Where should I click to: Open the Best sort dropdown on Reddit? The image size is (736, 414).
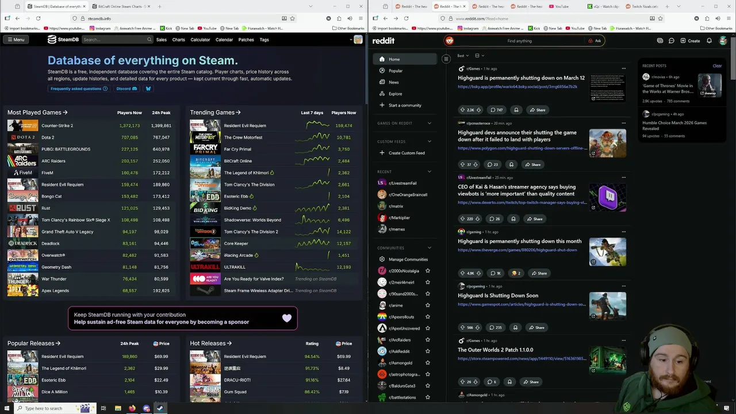[462, 56]
